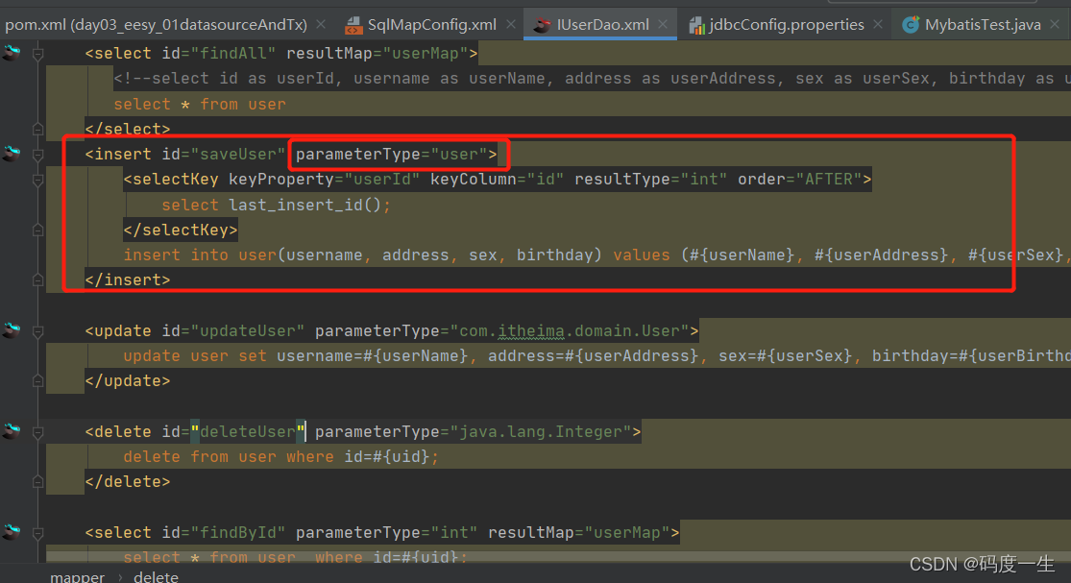Click fold marker at the first </select> line
1071x583 pixels.
point(38,129)
